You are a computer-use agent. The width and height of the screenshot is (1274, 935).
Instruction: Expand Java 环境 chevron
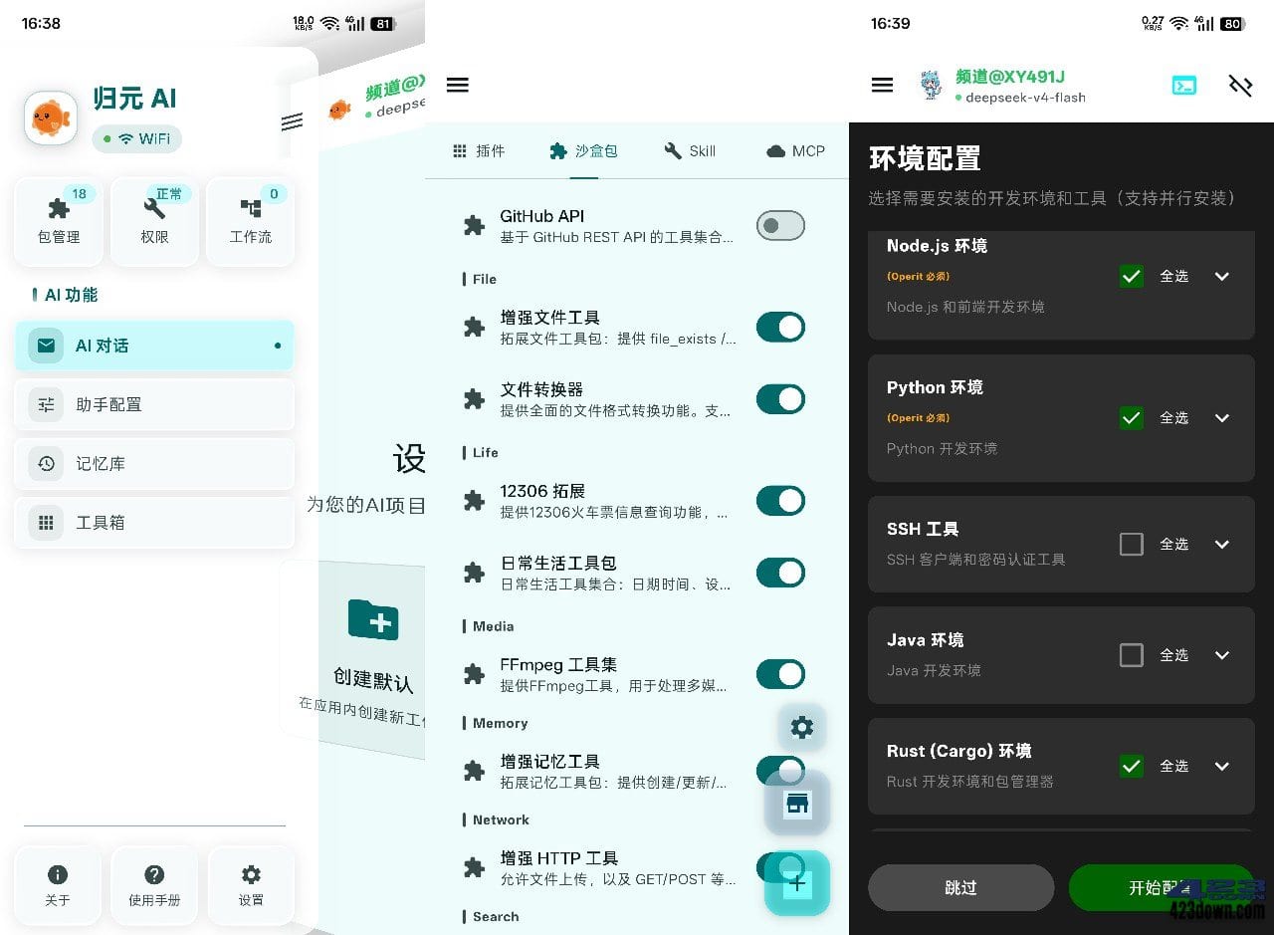pyautogui.click(x=1222, y=654)
